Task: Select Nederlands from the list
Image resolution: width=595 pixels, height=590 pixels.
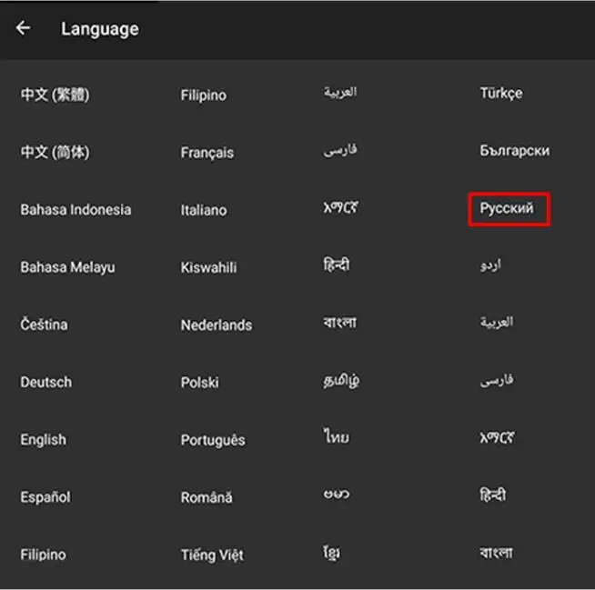Action: pyautogui.click(x=217, y=325)
